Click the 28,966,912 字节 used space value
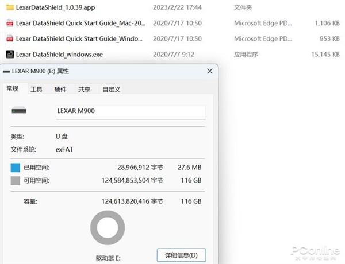This screenshot has height=264, width=345. (x=140, y=168)
